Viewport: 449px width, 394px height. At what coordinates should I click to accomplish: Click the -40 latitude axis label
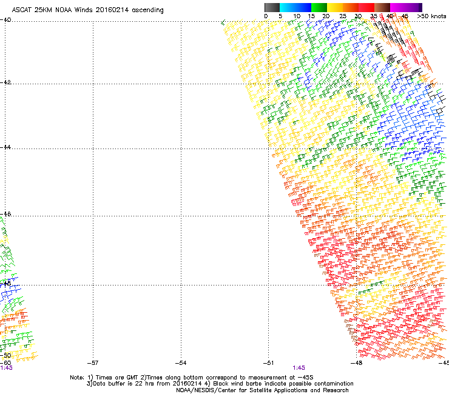click(5, 20)
